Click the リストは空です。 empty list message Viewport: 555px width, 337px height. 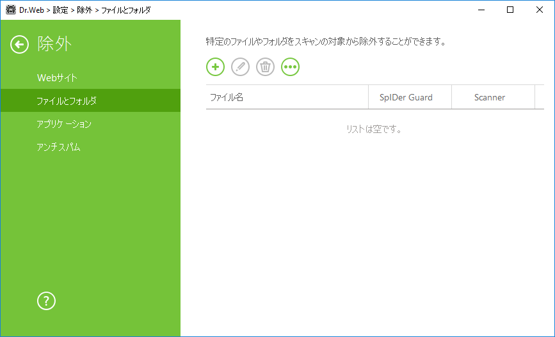click(x=374, y=129)
